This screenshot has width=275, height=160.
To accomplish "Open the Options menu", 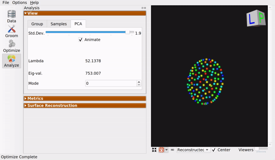I will [20, 3].
